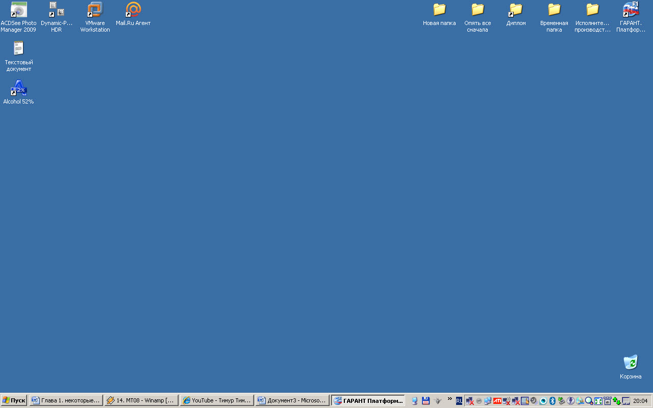Select the Alcohol 52% desktop shortcut

(x=18, y=89)
